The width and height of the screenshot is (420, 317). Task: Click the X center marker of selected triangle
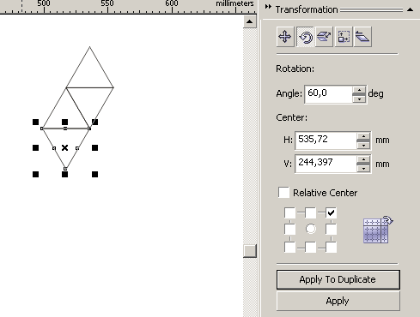click(x=65, y=147)
